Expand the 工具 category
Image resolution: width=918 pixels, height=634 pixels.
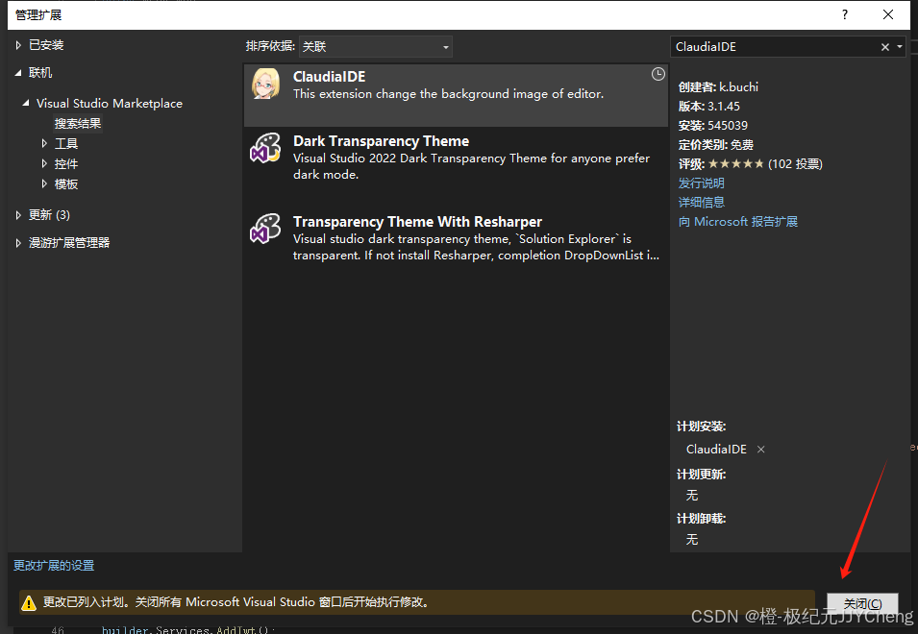pyautogui.click(x=44, y=143)
